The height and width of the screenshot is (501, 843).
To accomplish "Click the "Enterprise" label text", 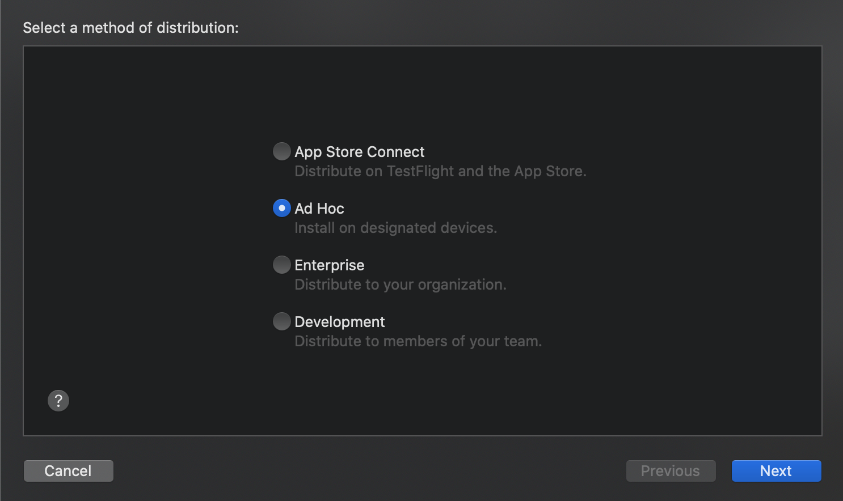I will pyautogui.click(x=329, y=265).
